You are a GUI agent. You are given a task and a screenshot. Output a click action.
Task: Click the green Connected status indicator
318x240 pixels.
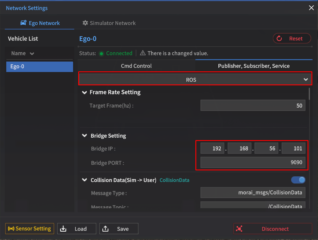click(x=101, y=54)
